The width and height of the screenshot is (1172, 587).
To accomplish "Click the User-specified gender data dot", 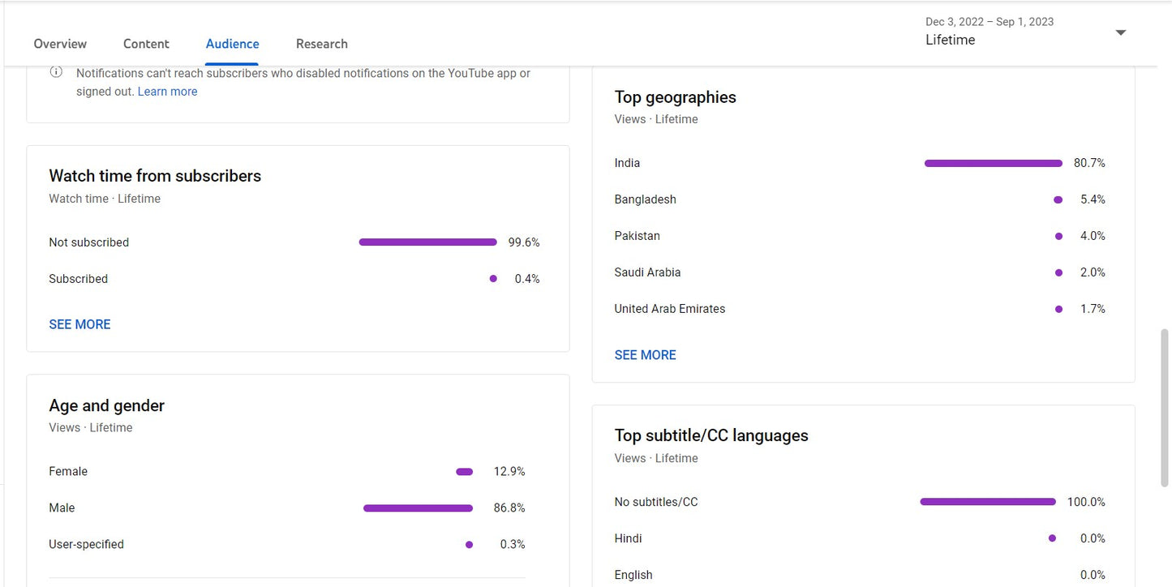I will [469, 545].
